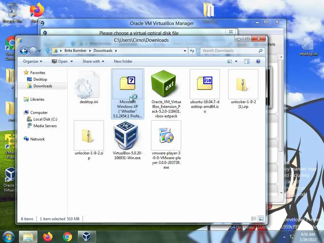Open the Explorer help button
The image size is (324, 243).
258,61
